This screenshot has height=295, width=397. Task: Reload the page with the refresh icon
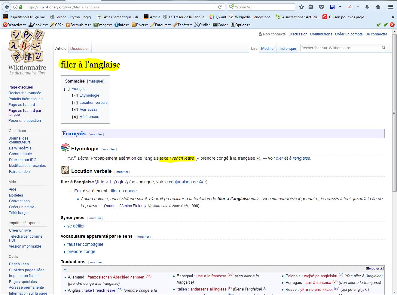pyautogui.click(x=220, y=7)
